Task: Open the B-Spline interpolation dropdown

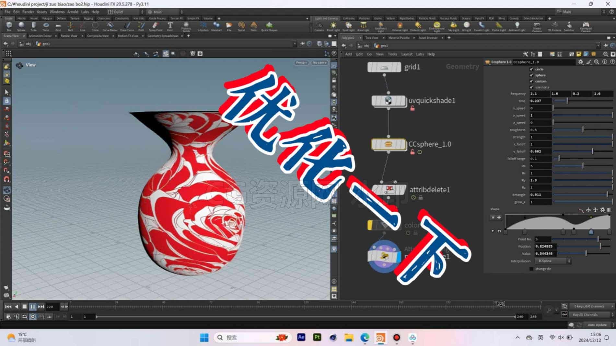Action: [553, 261]
